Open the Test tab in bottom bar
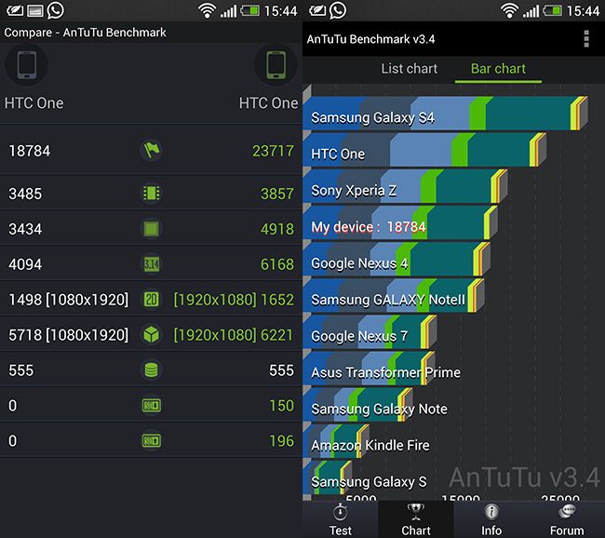This screenshot has height=538, width=605. (x=341, y=519)
